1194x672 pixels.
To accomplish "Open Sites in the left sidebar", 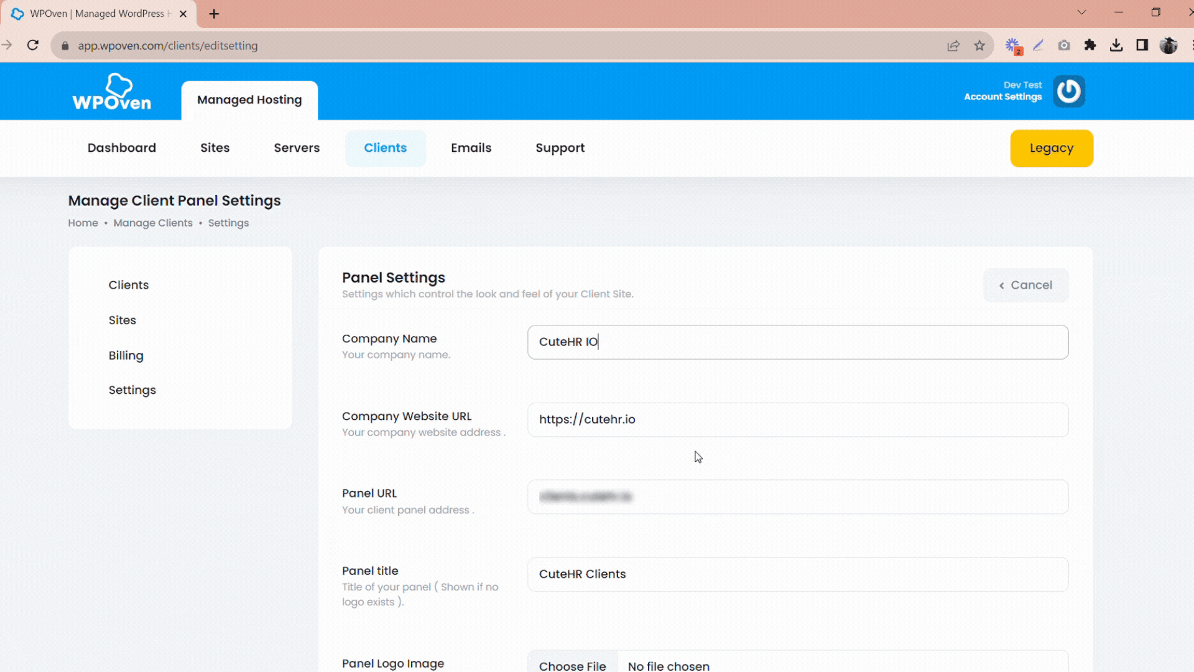I will pyautogui.click(x=123, y=320).
